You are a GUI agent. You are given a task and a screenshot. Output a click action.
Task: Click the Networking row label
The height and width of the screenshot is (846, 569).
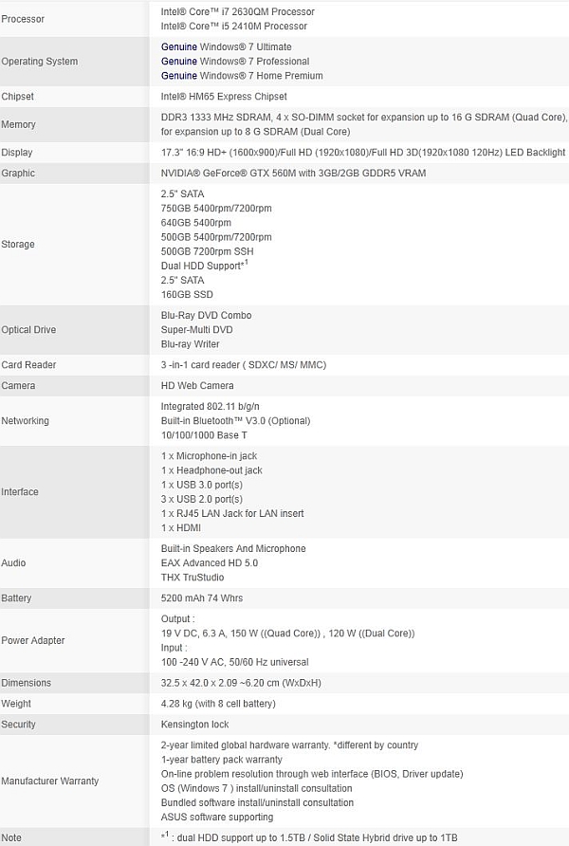pyautogui.click(x=26, y=421)
